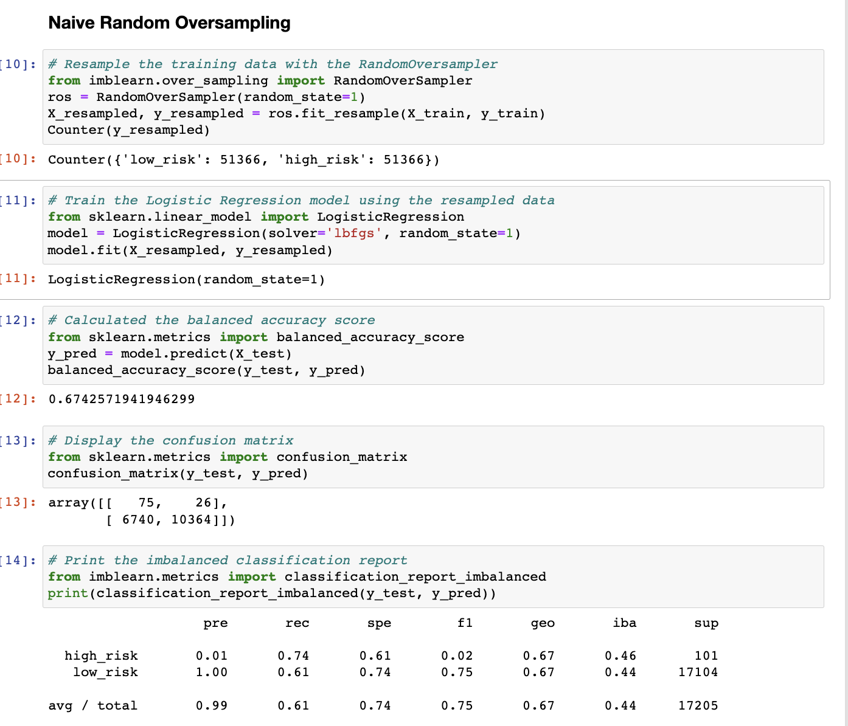Select code cell 13 displaying confusion matrix
Viewport: 848px width, 726px height.
pos(433,457)
